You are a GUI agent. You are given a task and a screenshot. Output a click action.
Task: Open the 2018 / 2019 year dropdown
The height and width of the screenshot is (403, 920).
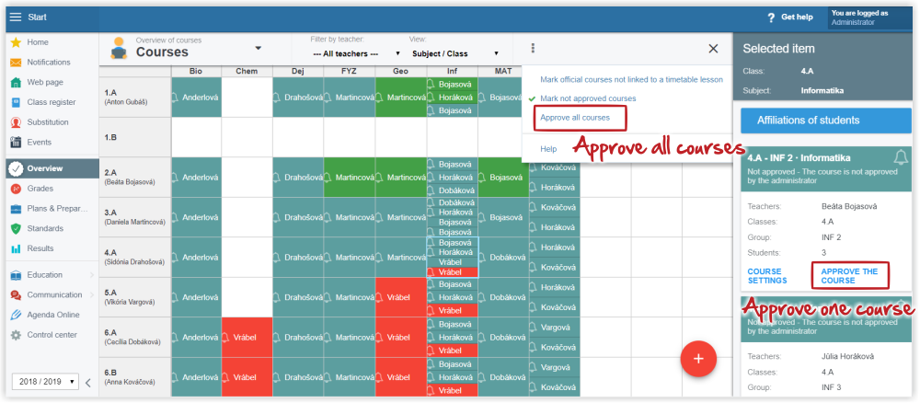pos(45,381)
